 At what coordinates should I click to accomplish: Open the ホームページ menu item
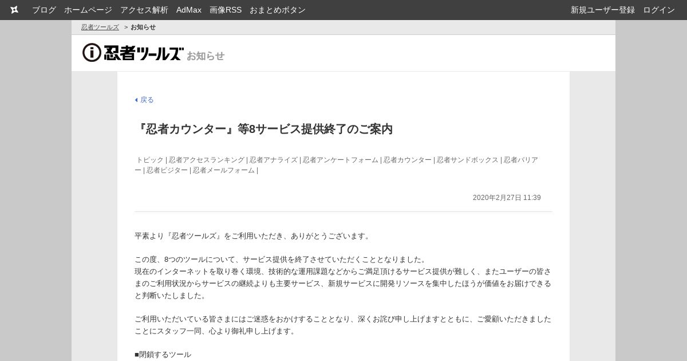(x=88, y=10)
